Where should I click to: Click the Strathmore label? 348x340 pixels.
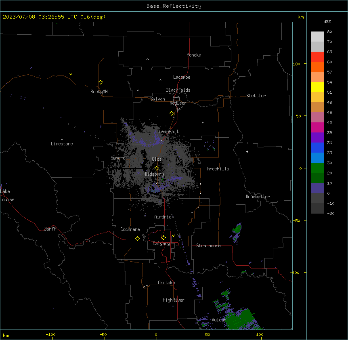[208, 246]
